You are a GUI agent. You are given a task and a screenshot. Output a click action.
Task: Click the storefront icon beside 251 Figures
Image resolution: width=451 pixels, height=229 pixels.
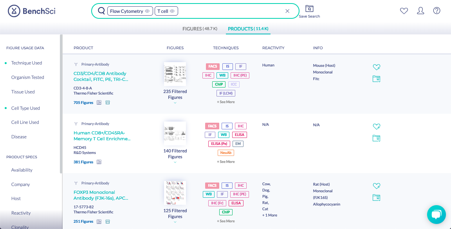pyautogui.click(x=108, y=222)
